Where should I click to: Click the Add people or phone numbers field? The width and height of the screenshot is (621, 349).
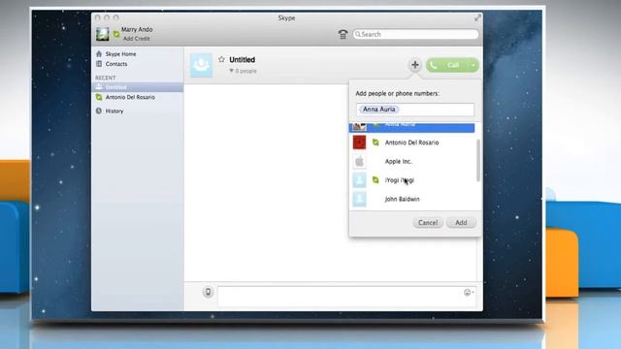coord(415,110)
